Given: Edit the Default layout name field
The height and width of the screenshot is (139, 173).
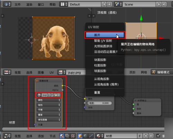Looking at the screenshot, I should [84, 5].
